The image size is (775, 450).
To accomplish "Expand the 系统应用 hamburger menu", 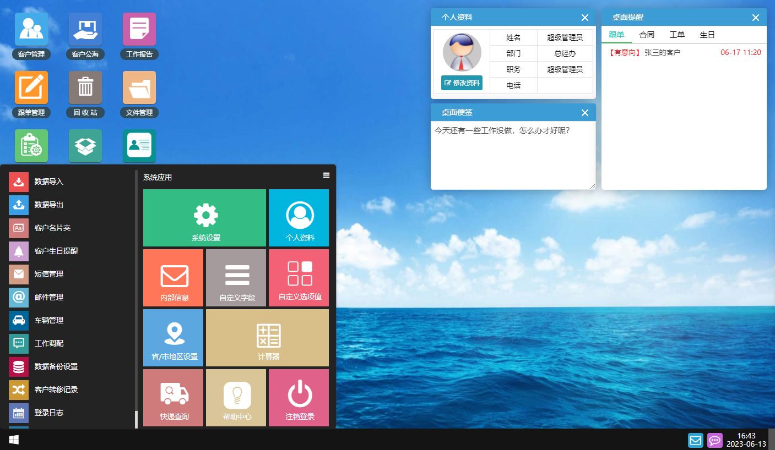I will (x=326, y=175).
